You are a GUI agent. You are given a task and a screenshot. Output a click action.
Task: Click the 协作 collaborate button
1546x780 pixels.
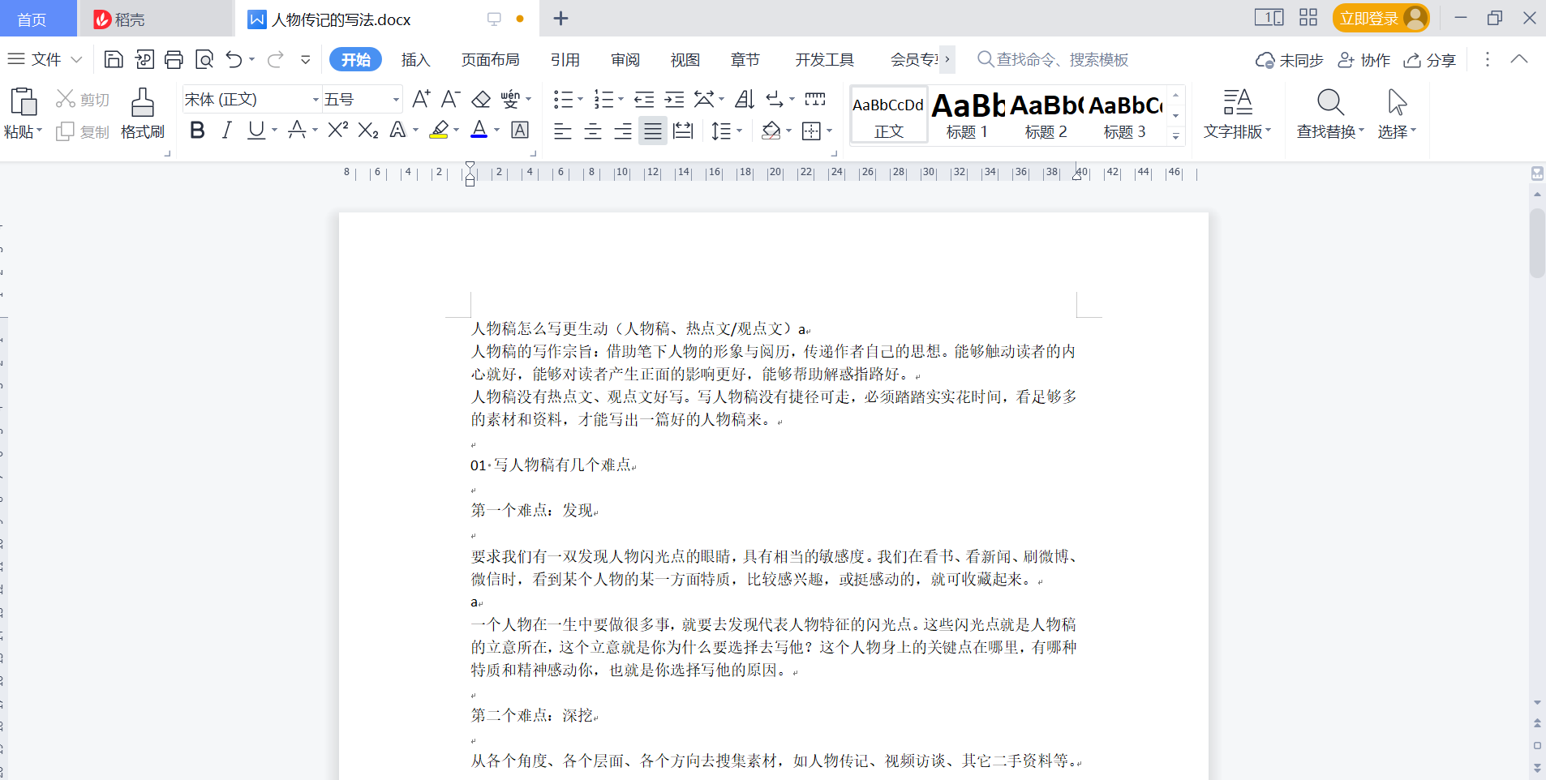click(x=1363, y=60)
